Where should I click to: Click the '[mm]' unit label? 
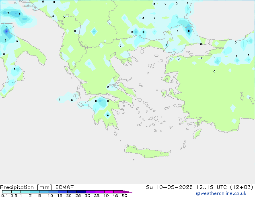tap(44, 187)
